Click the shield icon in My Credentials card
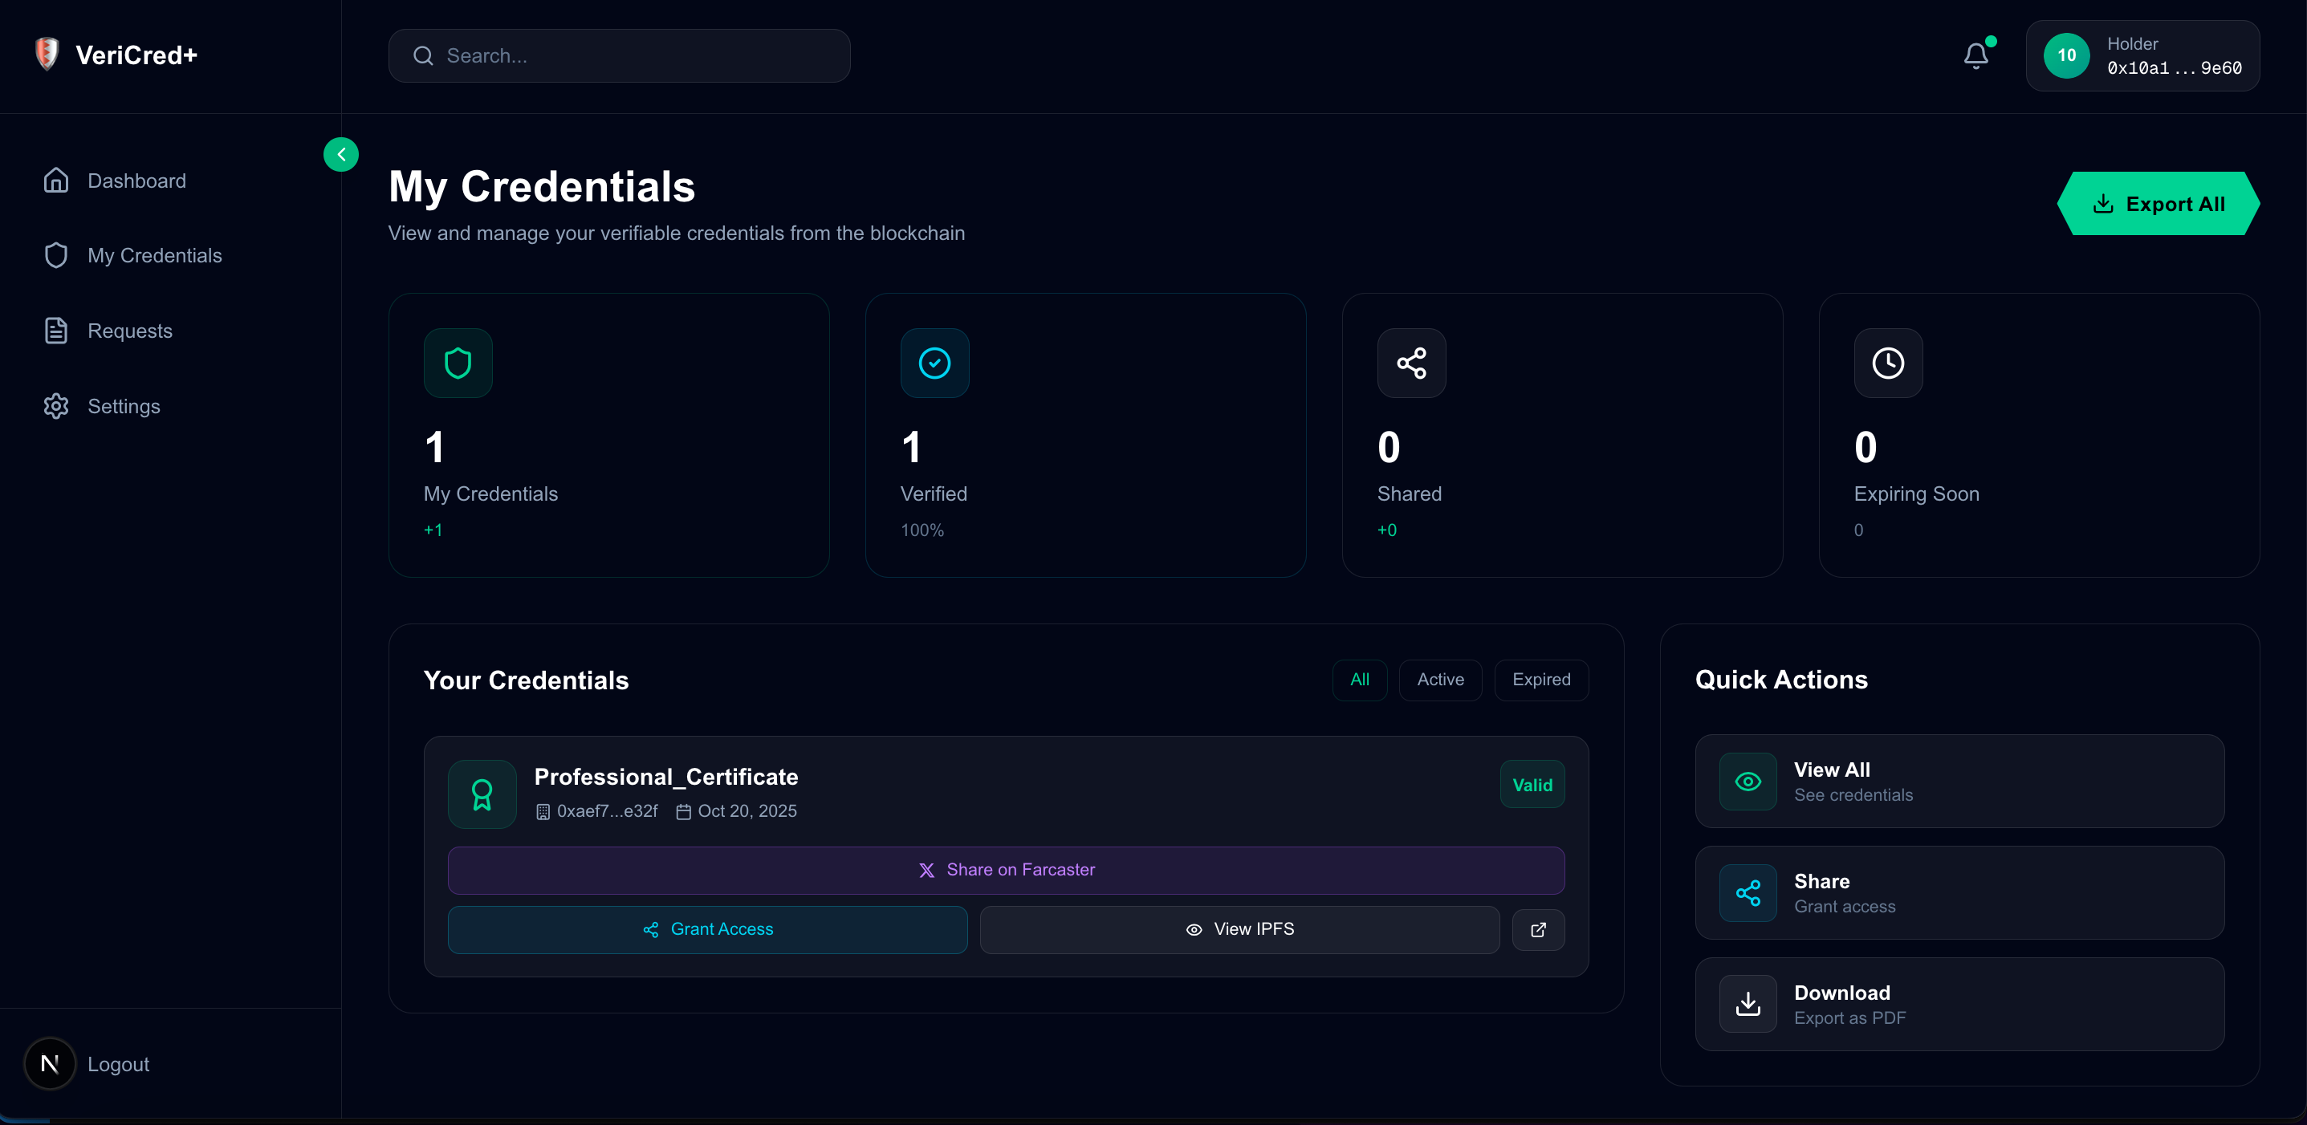Image resolution: width=2307 pixels, height=1125 pixels. pyautogui.click(x=458, y=363)
